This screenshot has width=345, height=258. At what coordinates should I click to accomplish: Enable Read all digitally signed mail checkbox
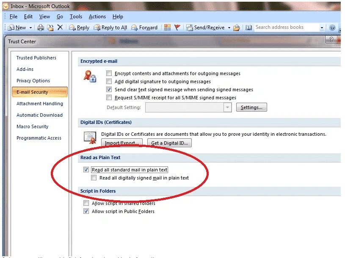pyautogui.click(x=94, y=177)
